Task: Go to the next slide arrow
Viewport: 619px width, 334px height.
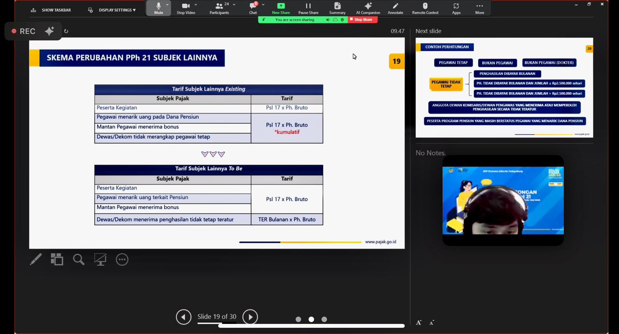Action: tap(250, 317)
